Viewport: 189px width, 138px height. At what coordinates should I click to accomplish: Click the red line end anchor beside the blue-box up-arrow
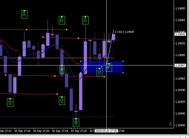(x=104, y=77)
